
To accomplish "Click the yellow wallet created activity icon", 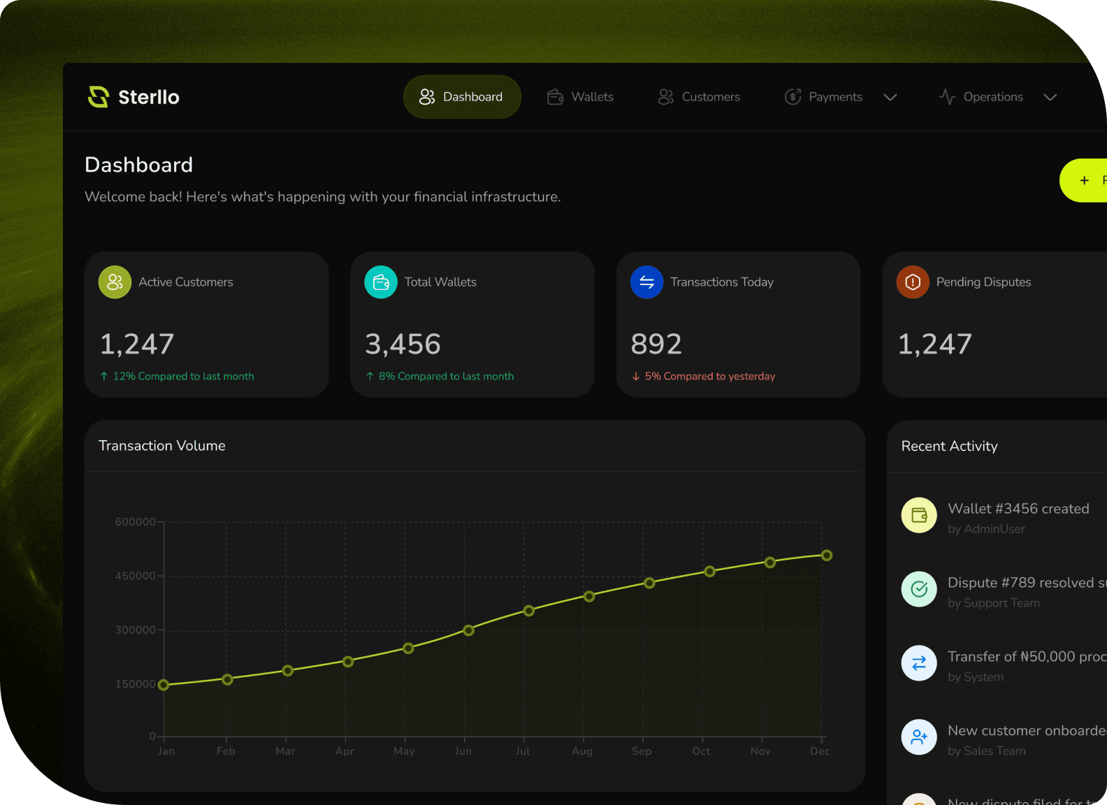I will (919, 516).
